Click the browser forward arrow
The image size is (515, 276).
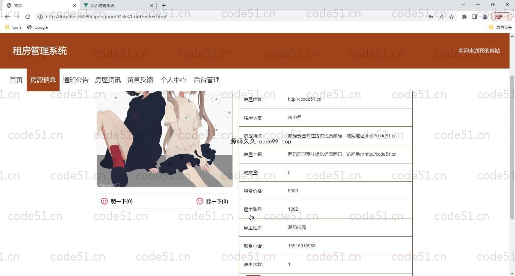17,17
